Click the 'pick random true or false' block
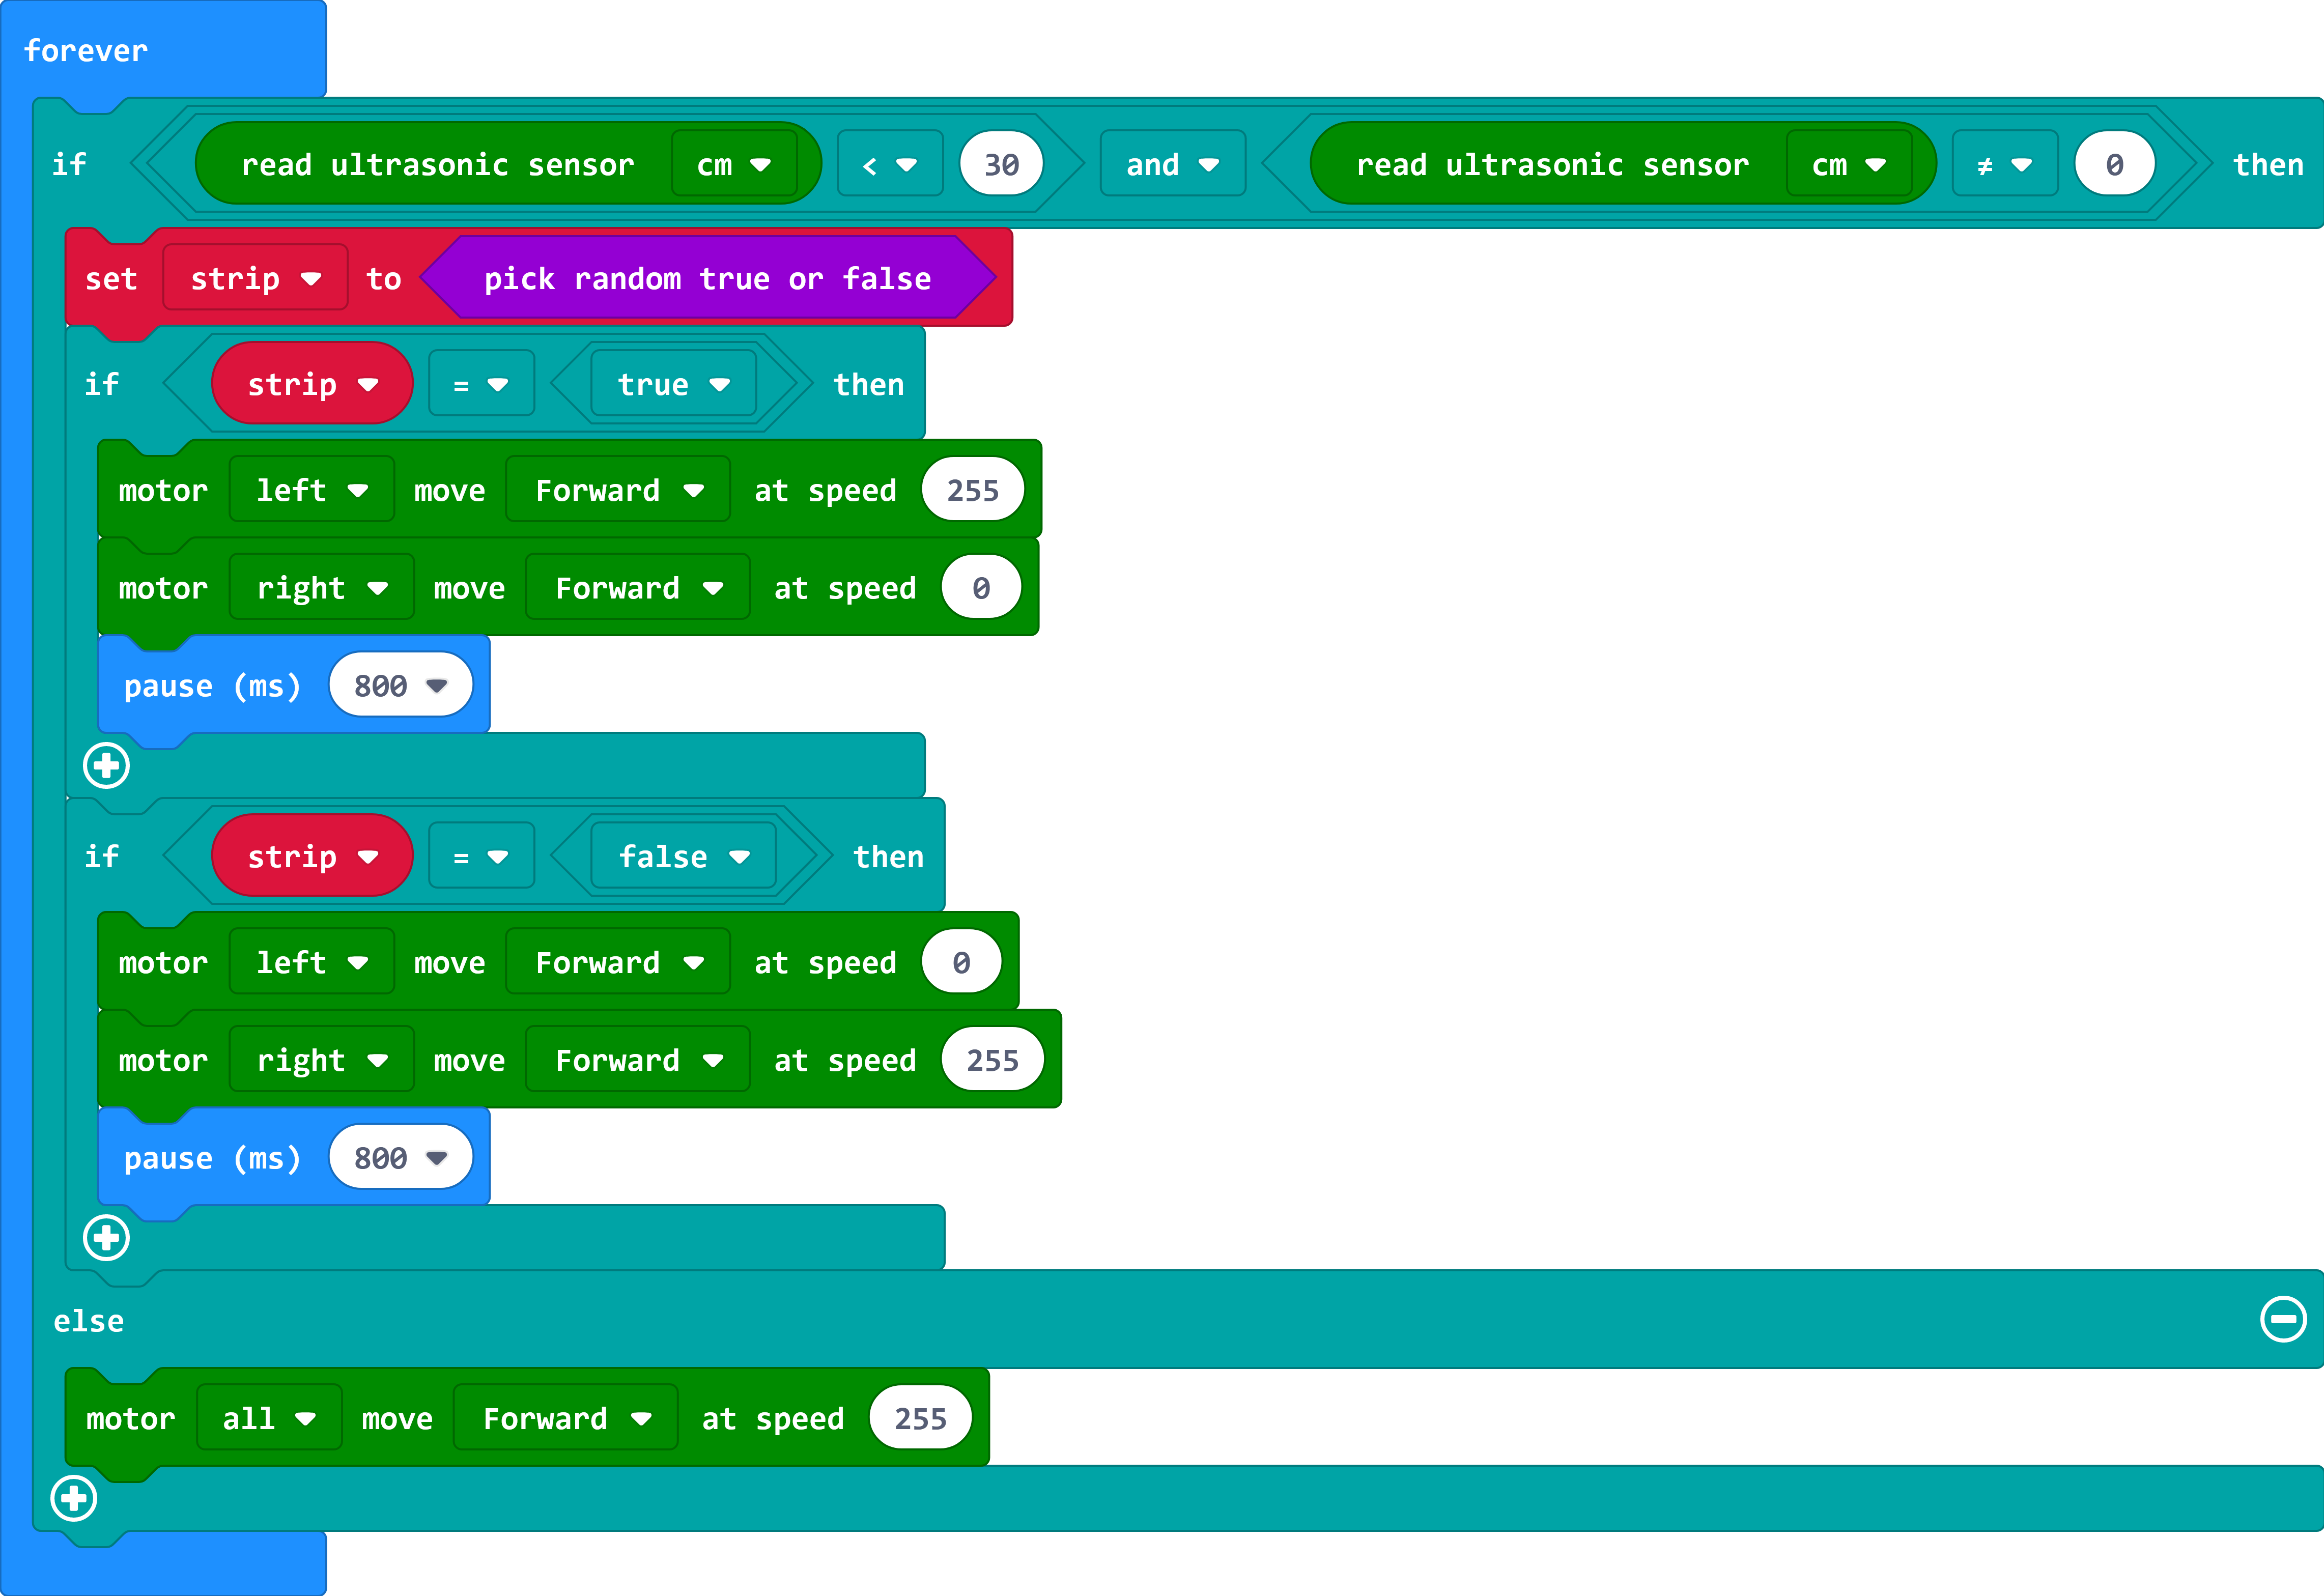The image size is (2324, 1596). point(707,278)
